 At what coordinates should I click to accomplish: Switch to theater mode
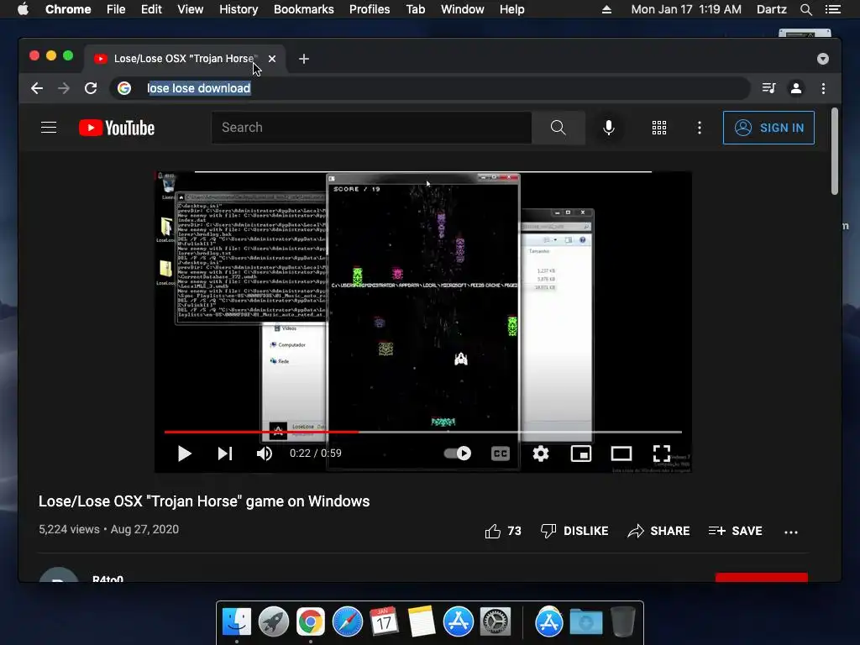pyautogui.click(x=621, y=454)
